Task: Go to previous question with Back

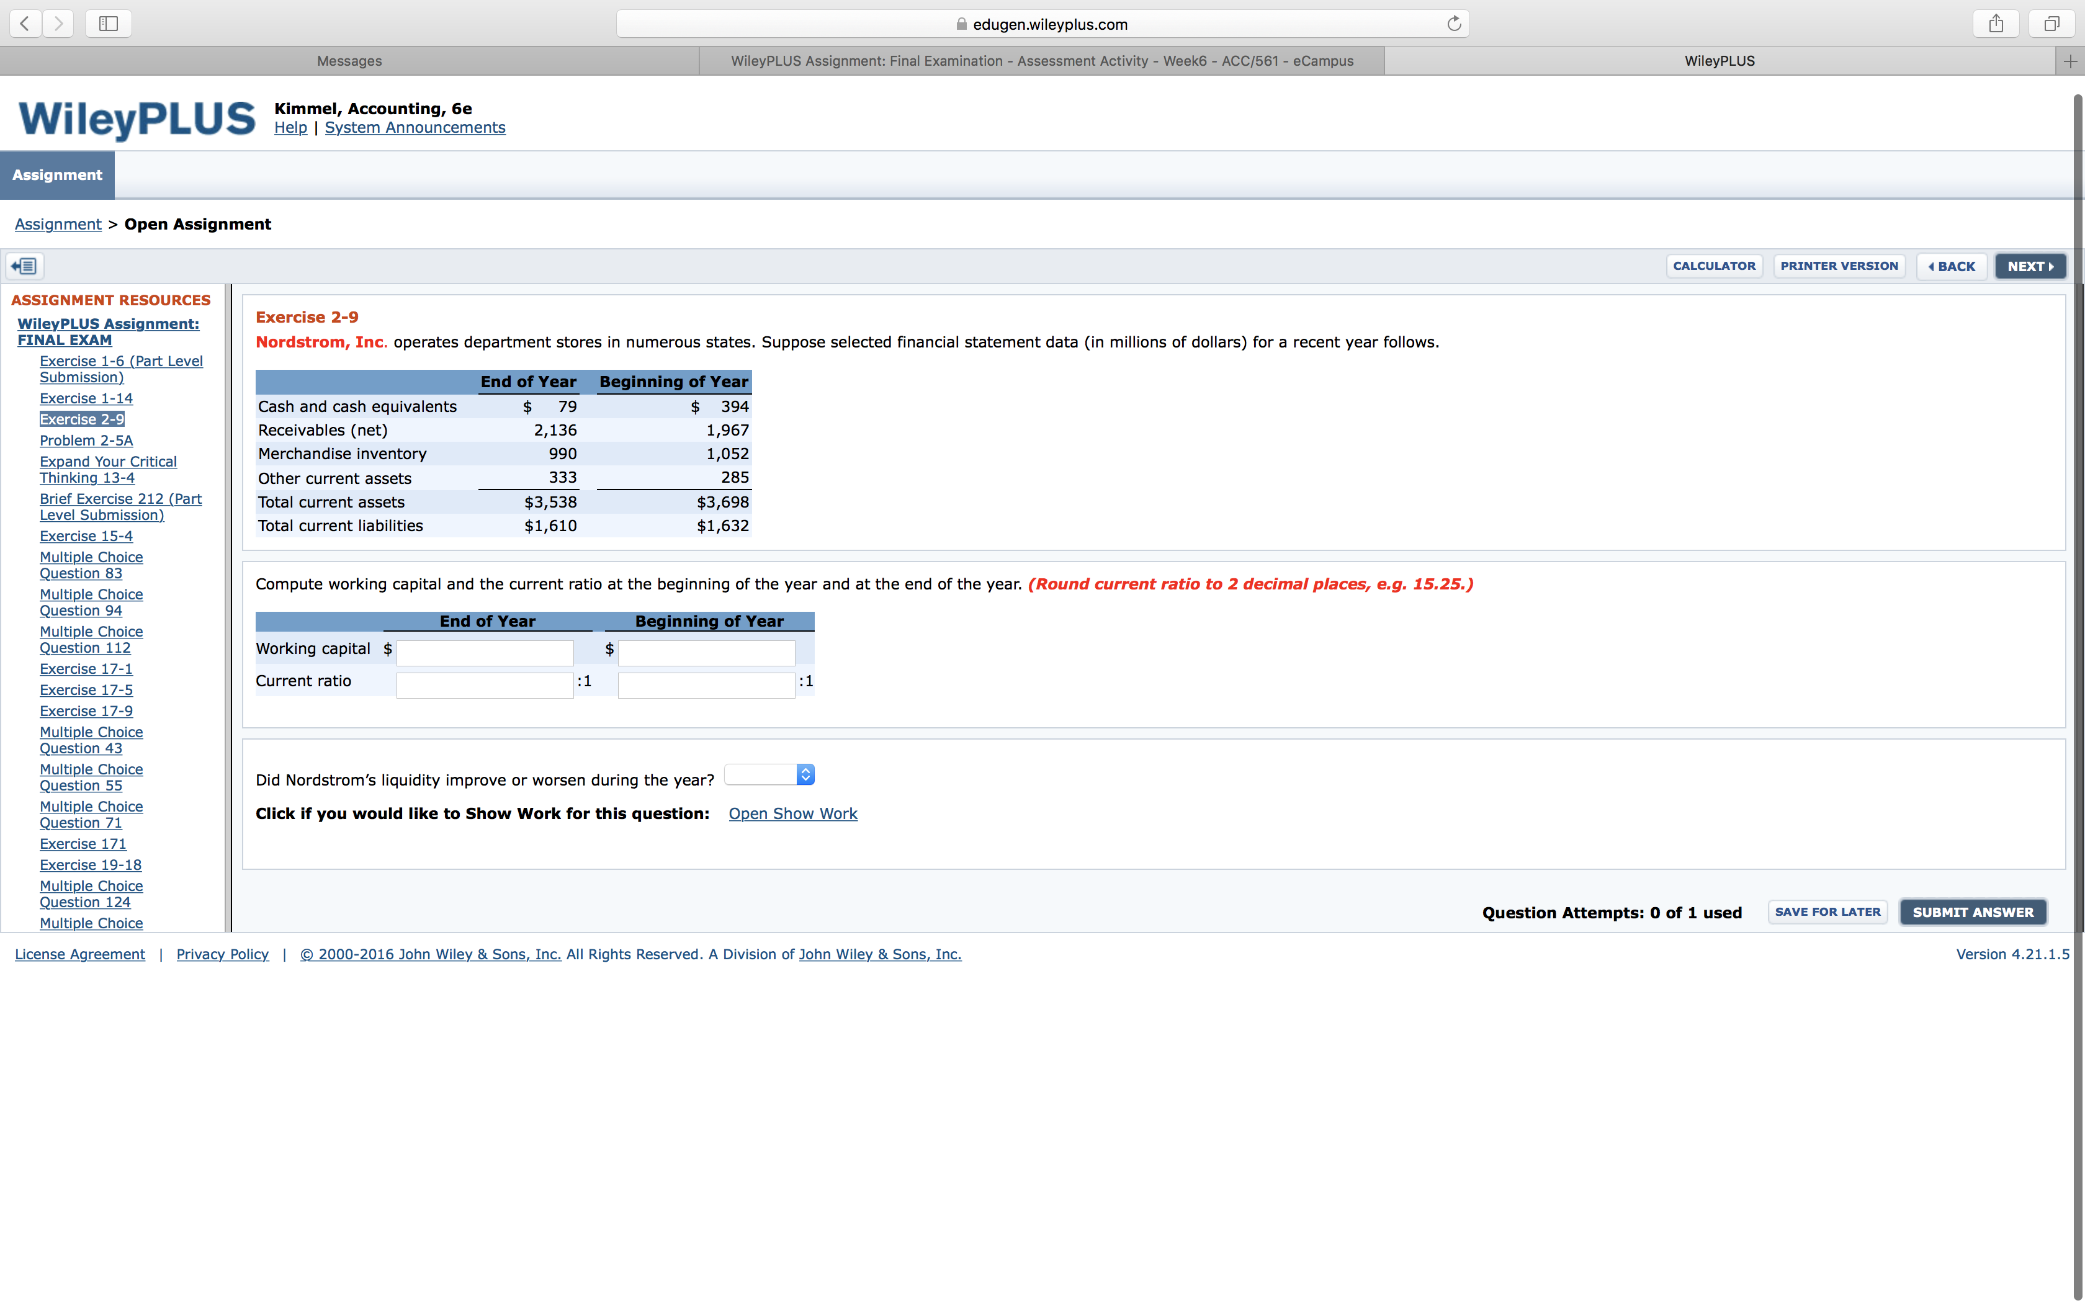Action: (x=1952, y=266)
